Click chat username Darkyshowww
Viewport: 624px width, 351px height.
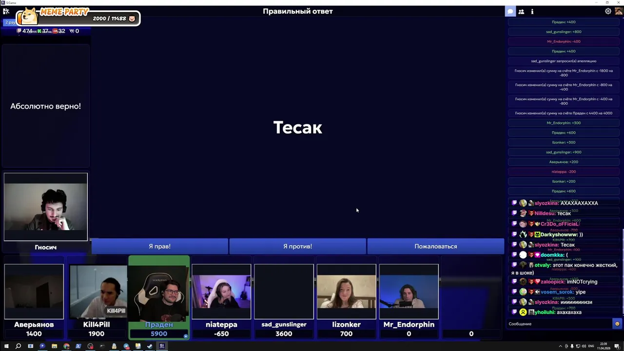(x=558, y=234)
